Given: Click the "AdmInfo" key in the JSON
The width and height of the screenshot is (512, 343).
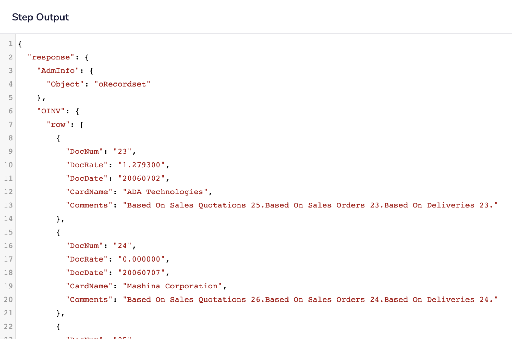Looking at the screenshot, I should tap(58, 71).
